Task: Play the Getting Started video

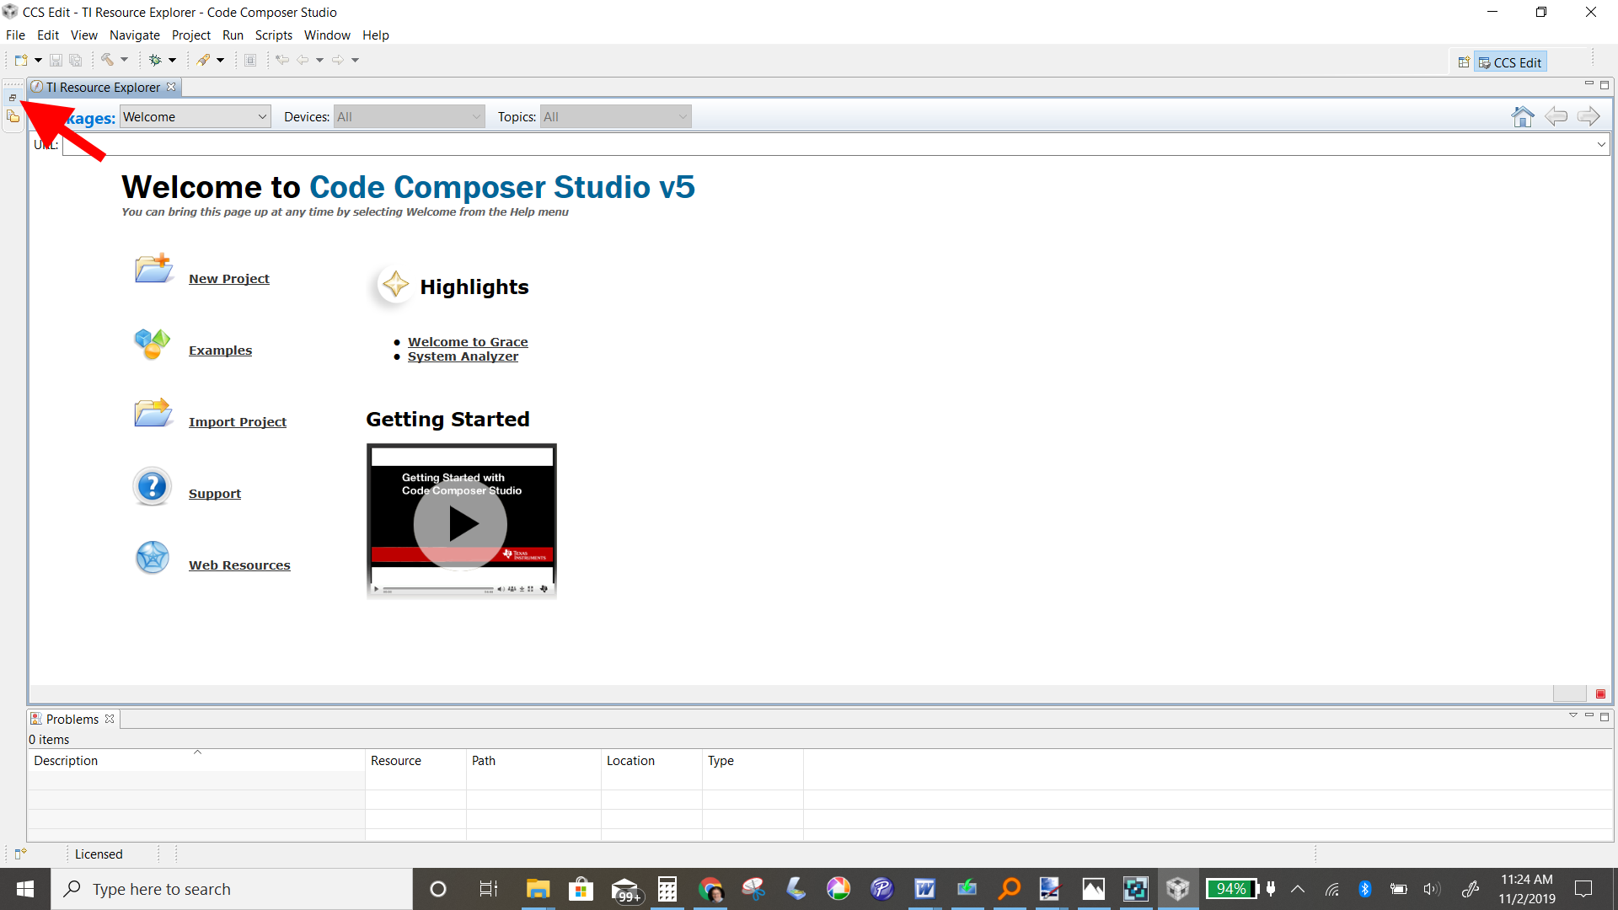Action: point(461,524)
